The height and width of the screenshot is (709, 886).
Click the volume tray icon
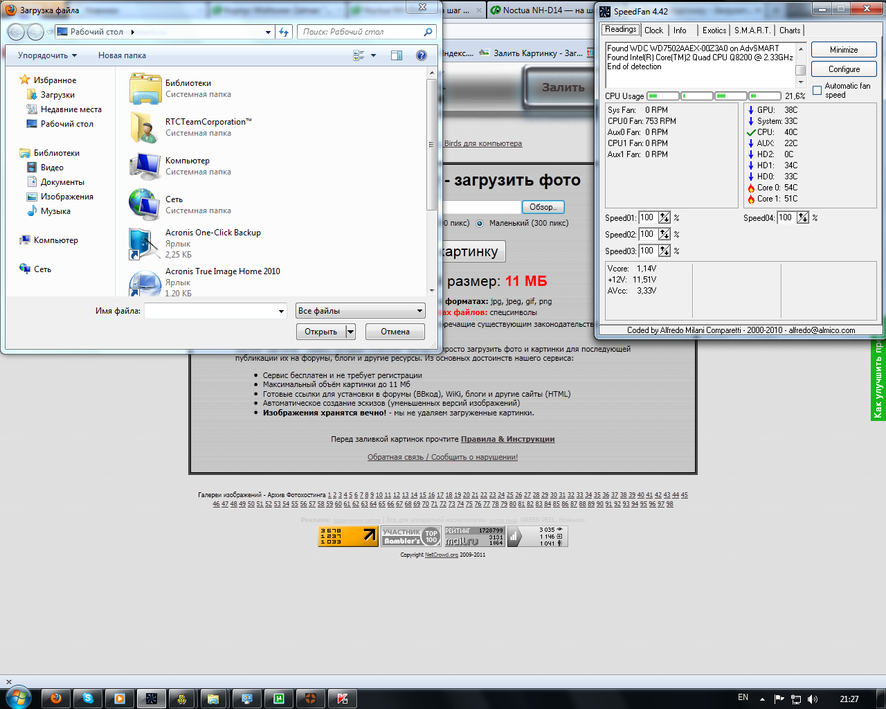point(813,699)
